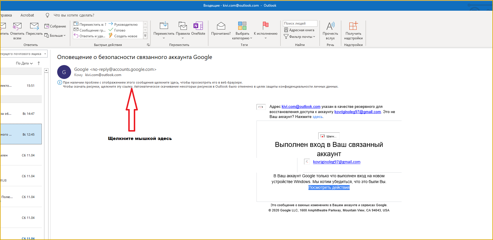Toggle the Прочитано? read status

(221, 28)
